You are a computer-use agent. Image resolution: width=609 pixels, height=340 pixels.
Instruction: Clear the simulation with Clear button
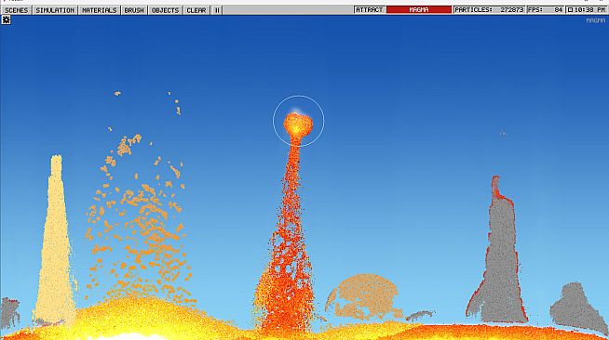point(196,10)
